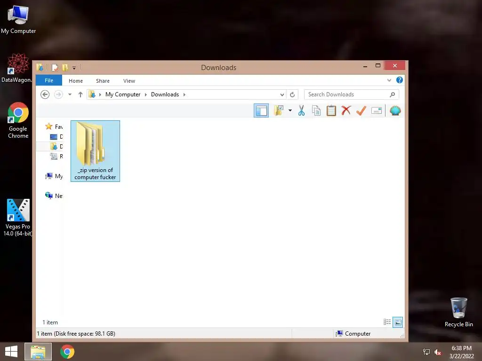Open the clock showing 6:38 PM
The width and height of the screenshot is (482, 361).
[461, 352]
